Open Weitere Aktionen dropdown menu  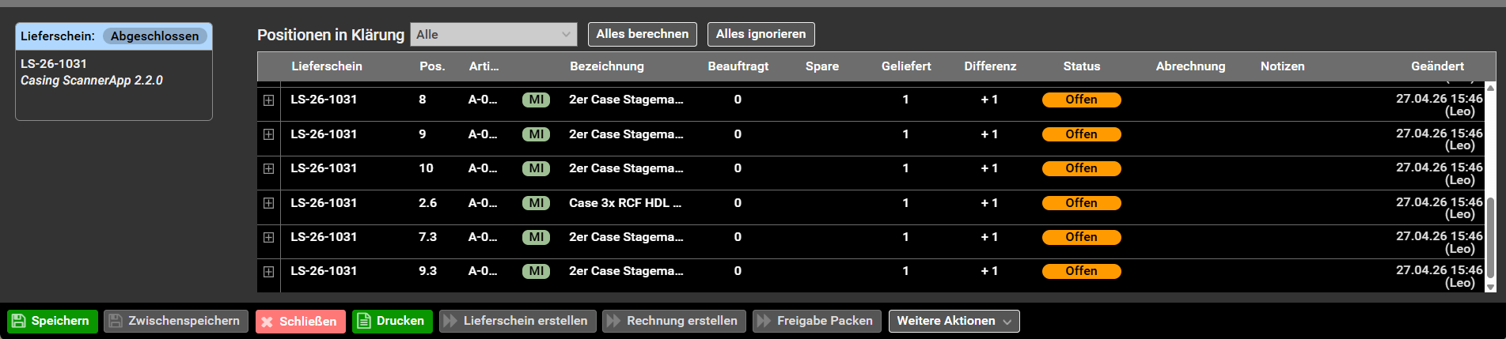(954, 321)
